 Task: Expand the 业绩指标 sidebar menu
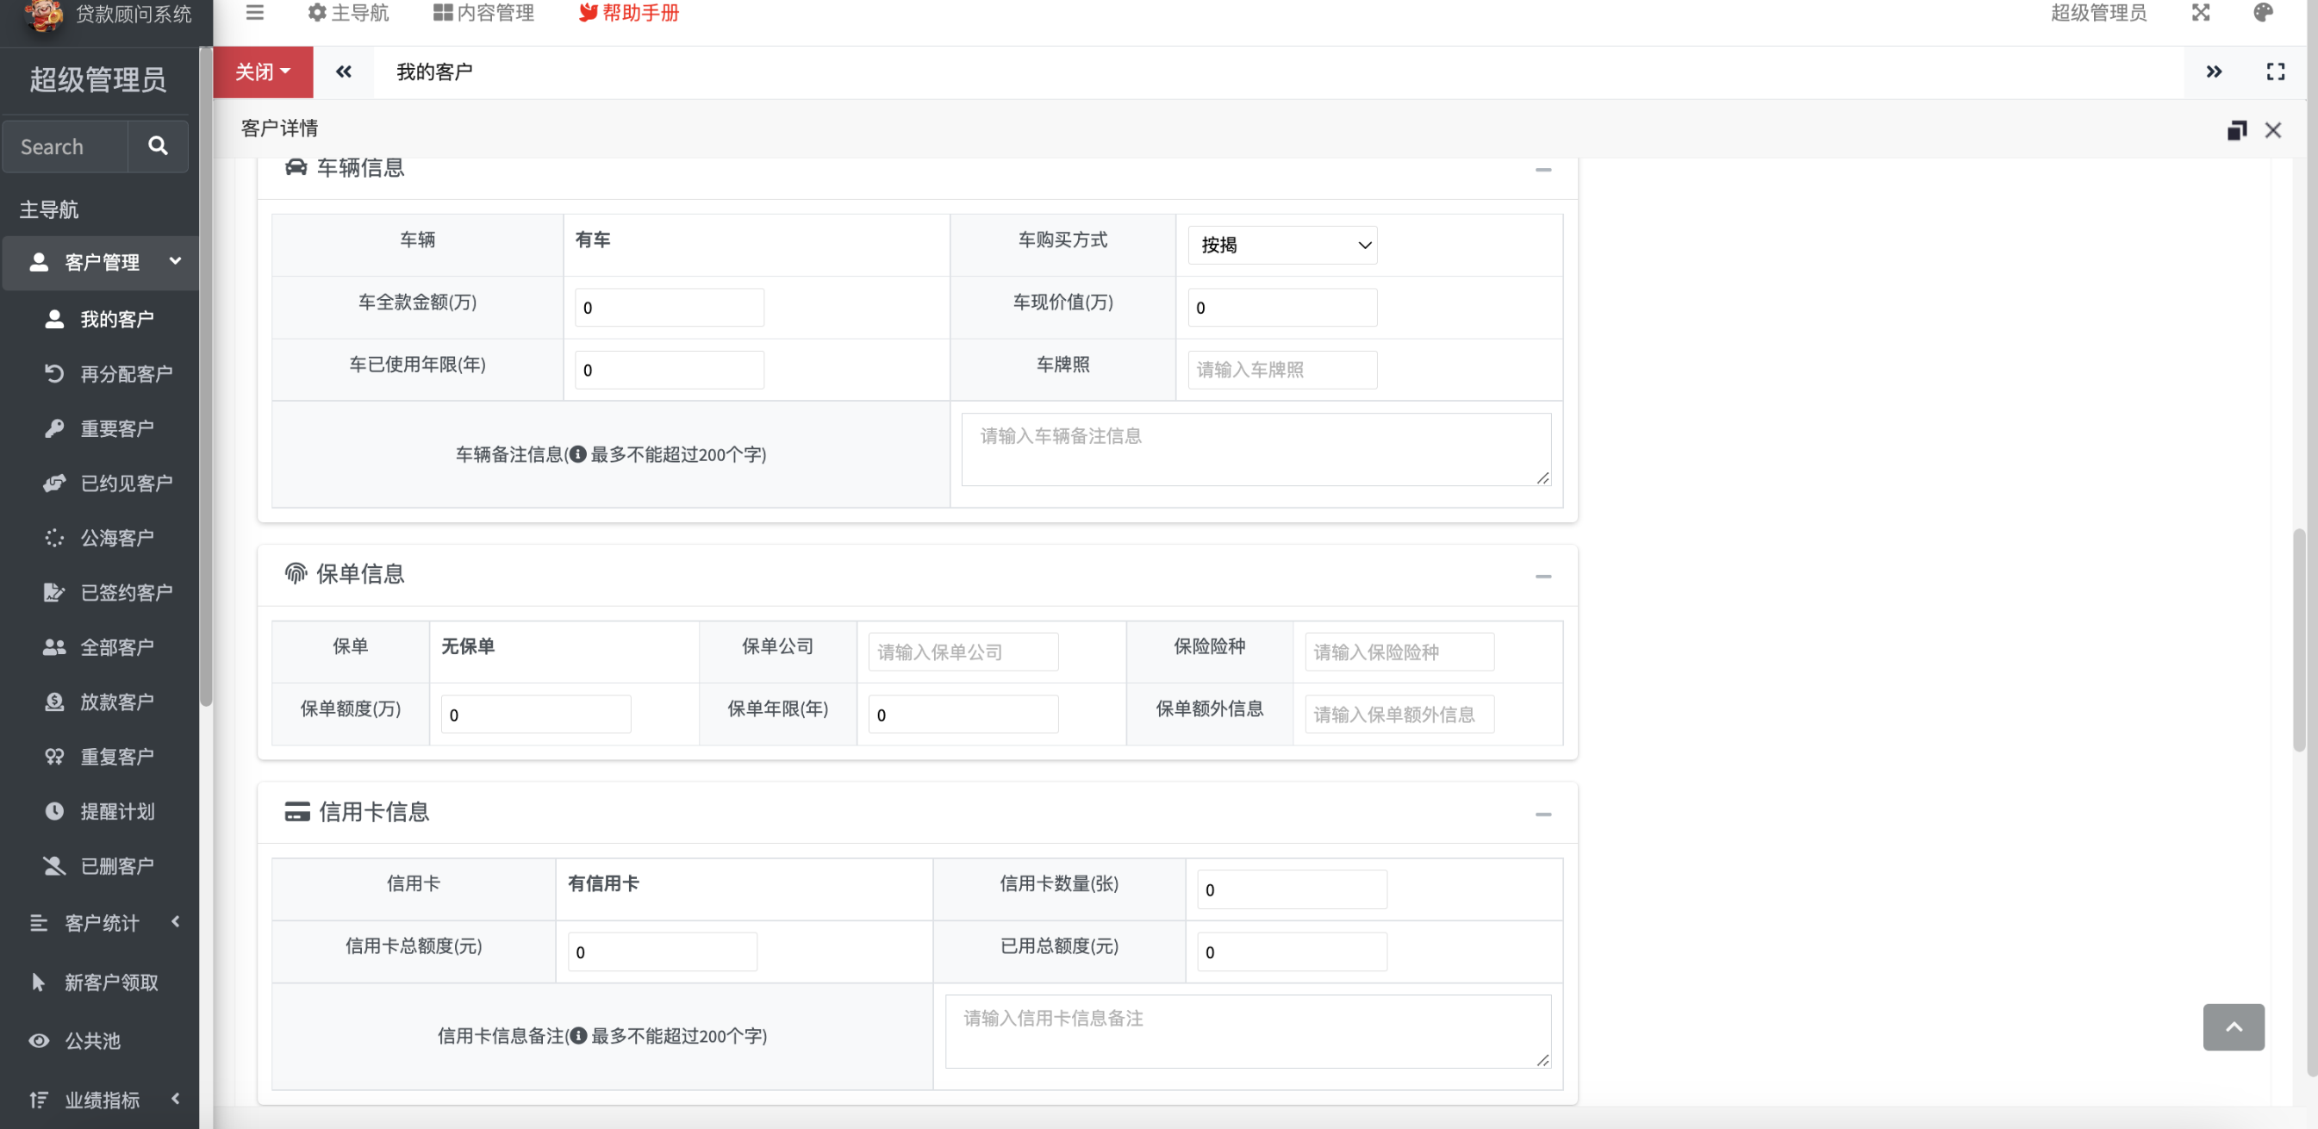coord(101,1100)
